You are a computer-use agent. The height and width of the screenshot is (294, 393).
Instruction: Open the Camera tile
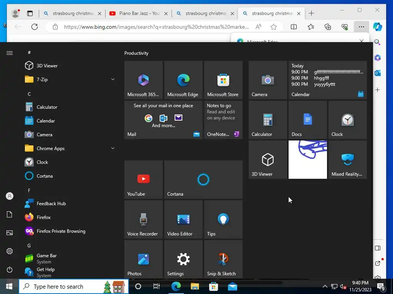click(268, 80)
